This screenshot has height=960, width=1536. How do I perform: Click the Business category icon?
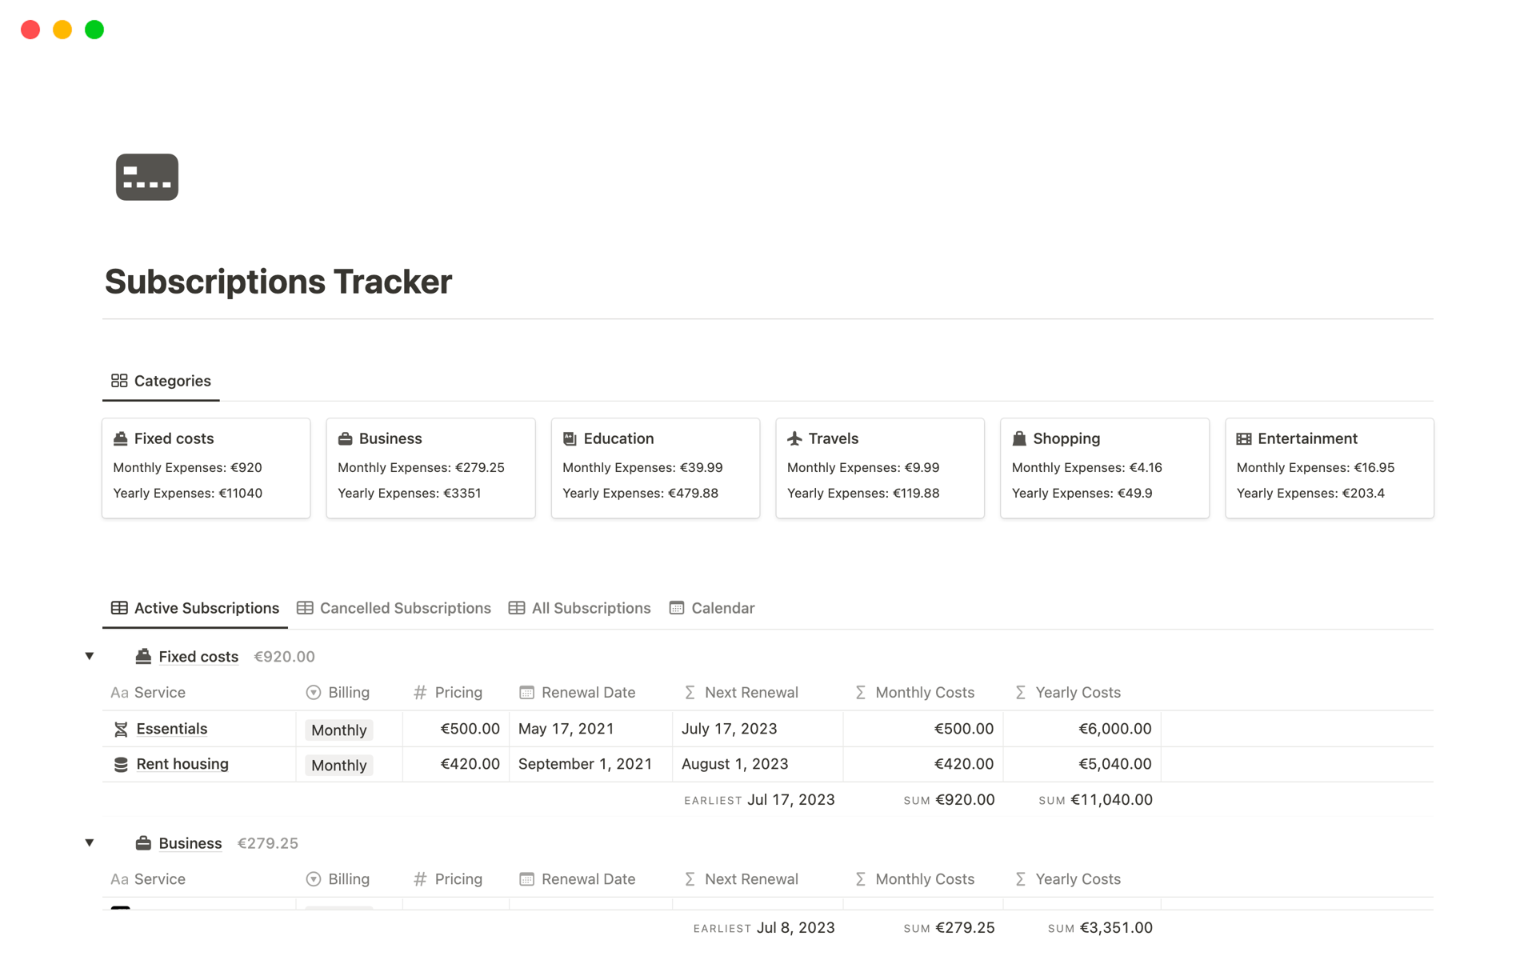point(345,438)
